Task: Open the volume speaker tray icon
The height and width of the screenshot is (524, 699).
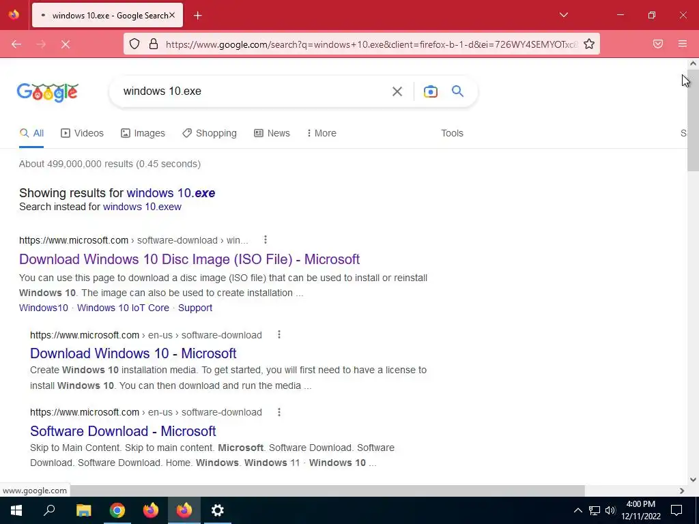Action: 610,510
